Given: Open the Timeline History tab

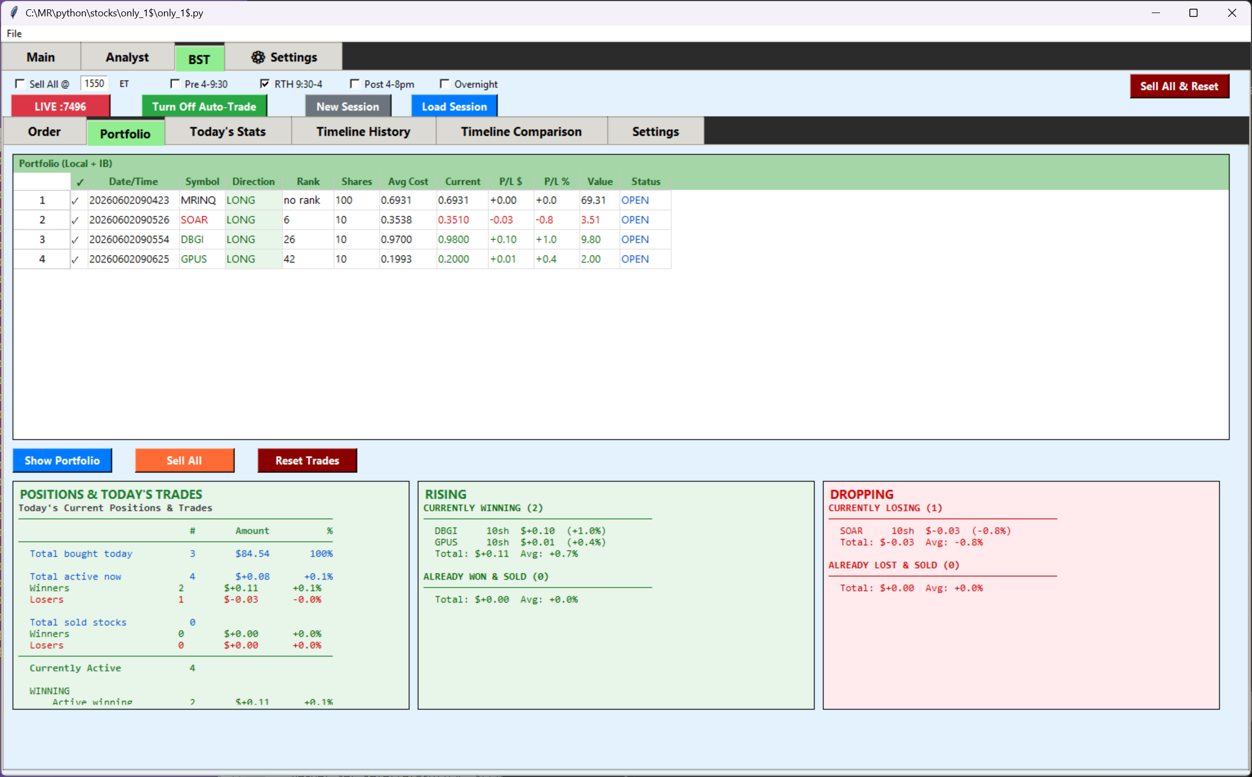Looking at the screenshot, I should point(363,131).
